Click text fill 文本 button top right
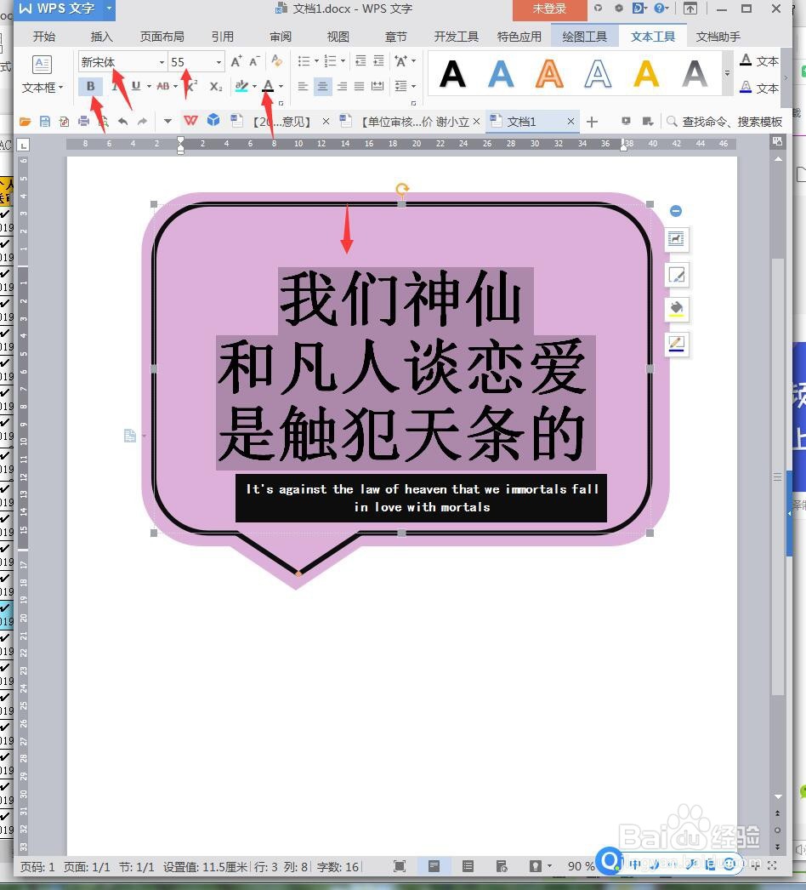 [759, 60]
